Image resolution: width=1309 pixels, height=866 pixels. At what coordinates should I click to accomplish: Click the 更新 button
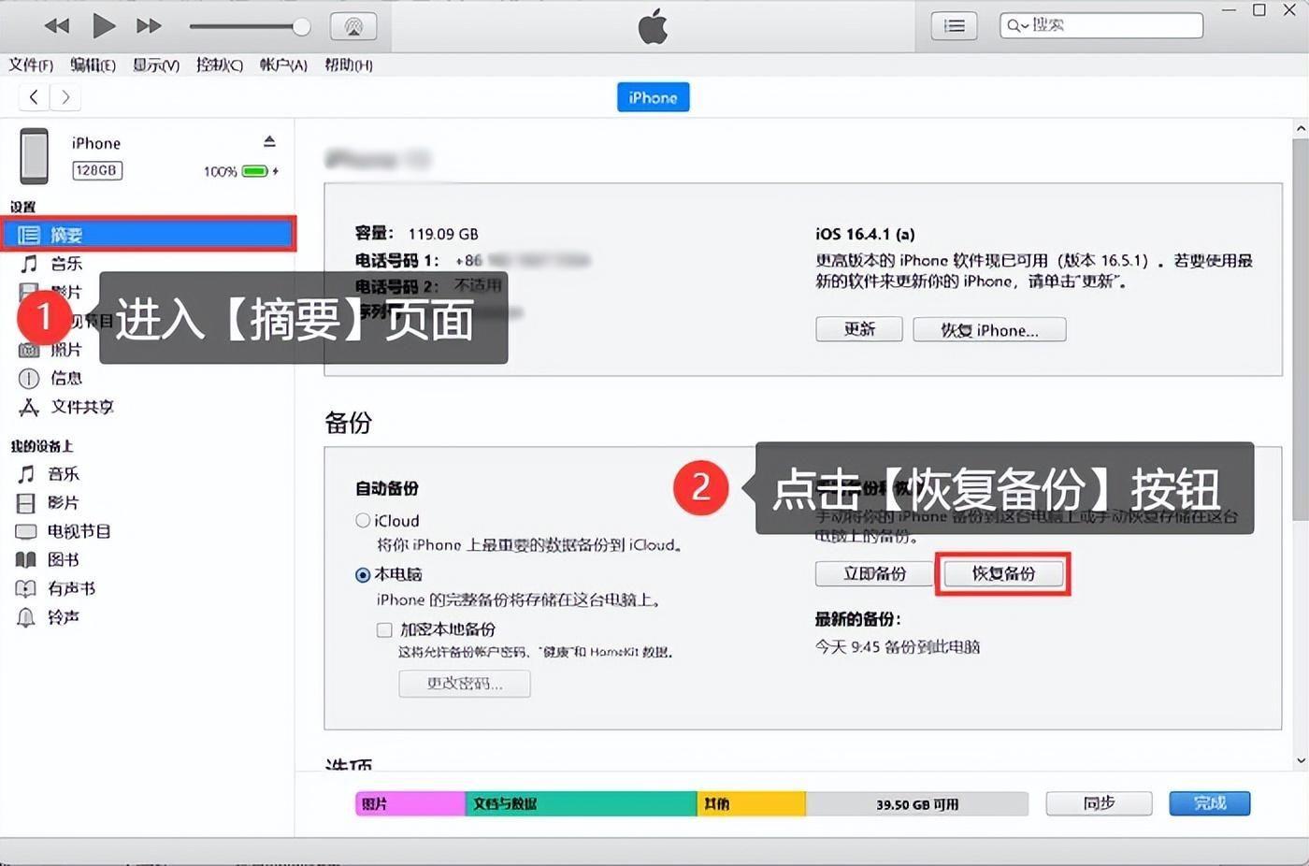[x=859, y=329]
